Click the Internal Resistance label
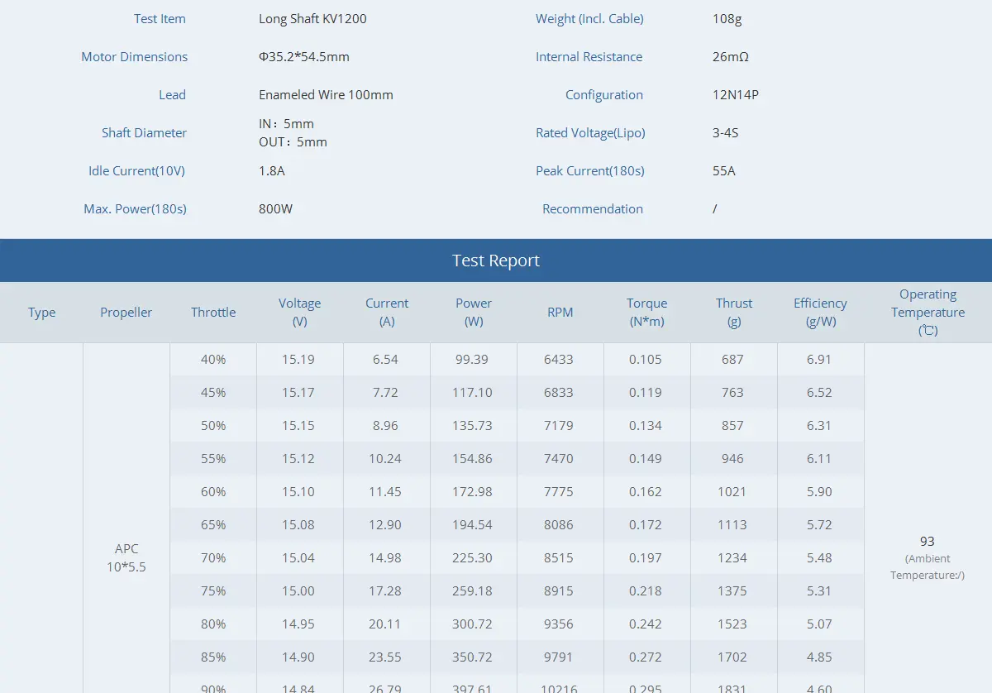 pyautogui.click(x=589, y=56)
